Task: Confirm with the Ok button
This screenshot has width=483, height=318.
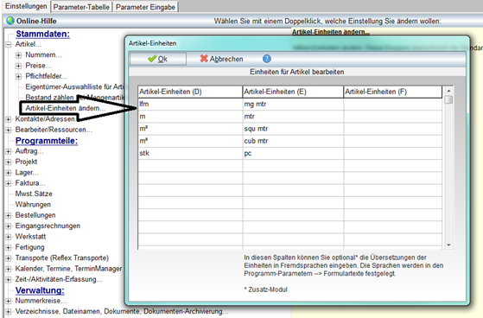Action: 158,59
